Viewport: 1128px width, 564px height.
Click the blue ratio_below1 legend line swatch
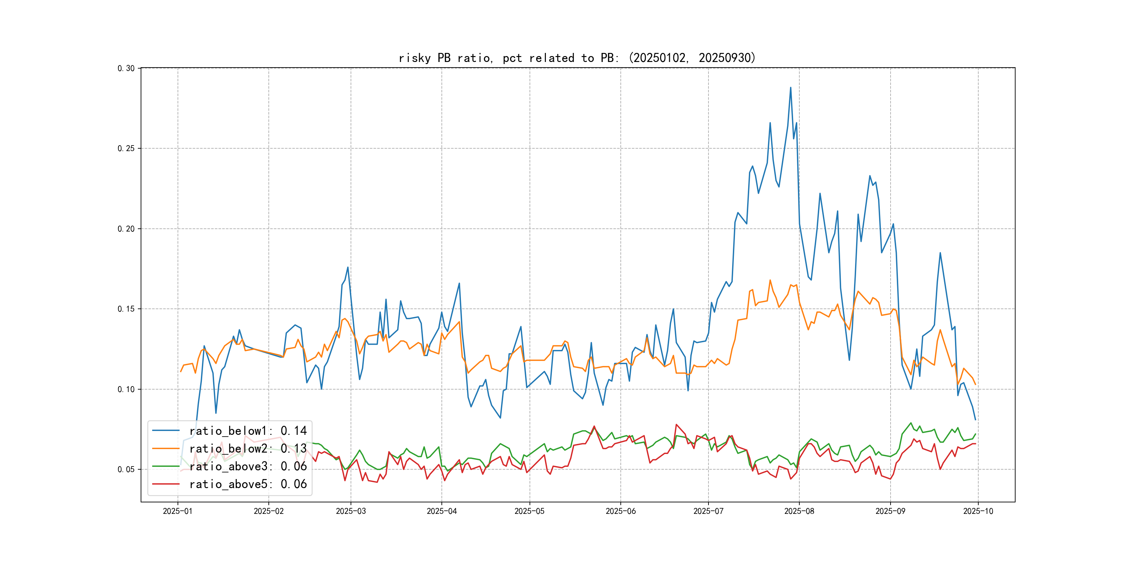tap(165, 431)
